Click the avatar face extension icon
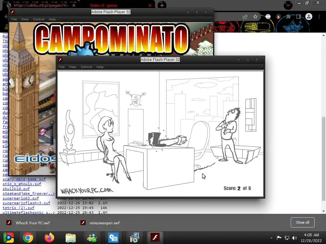Viewport: 326px width, 244px height. tap(278, 17)
